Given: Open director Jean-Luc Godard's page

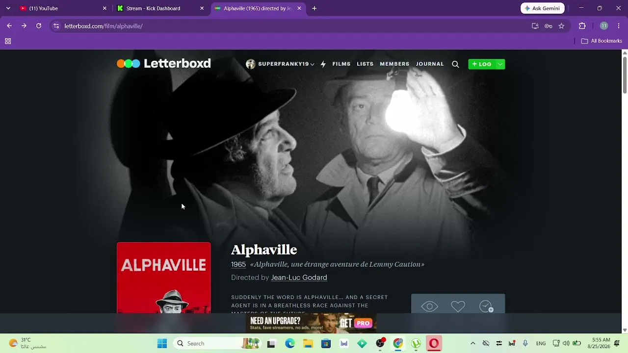Looking at the screenshot, I should click(x=299, y=277).
